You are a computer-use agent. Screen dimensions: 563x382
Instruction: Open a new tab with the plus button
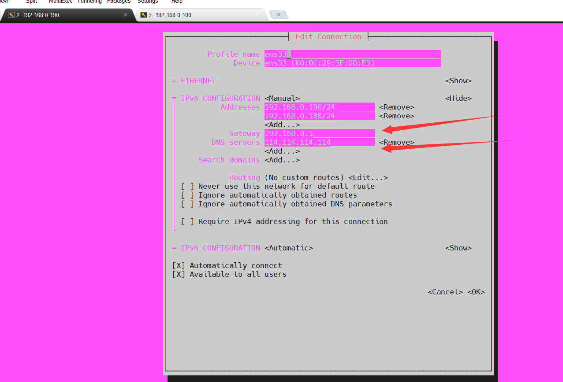click(278, 15)
